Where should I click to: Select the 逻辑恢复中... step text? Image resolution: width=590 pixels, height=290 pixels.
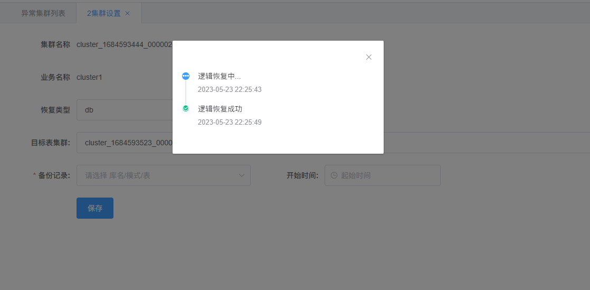(220, 76)
